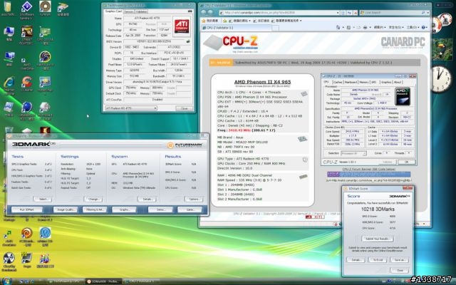Image resolution: width=456 pixels, height=285 pixels.
Task: Open the Tools menu dropdown in browser
Action: tap(413, 27)
